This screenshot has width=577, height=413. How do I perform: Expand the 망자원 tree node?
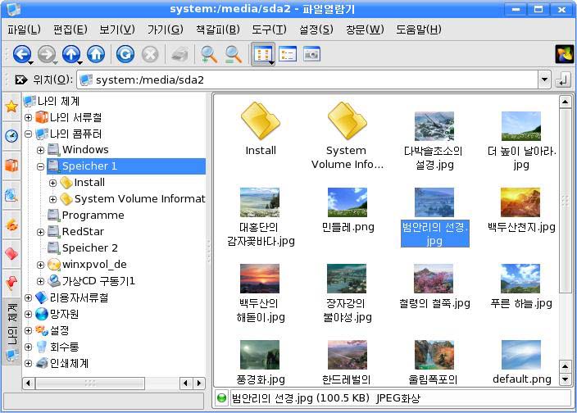coord(28,314)
